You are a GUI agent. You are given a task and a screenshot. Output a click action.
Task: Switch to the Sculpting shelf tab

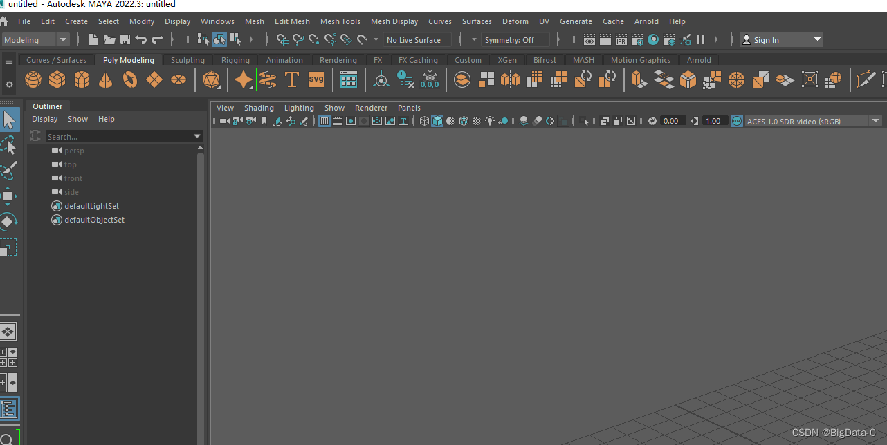coord(188,60)
